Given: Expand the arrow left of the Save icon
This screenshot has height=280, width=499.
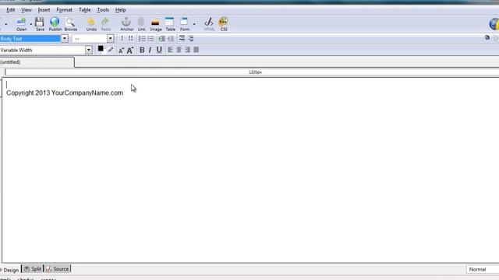Looking at the screenshot, I should [x=31, y=24].
